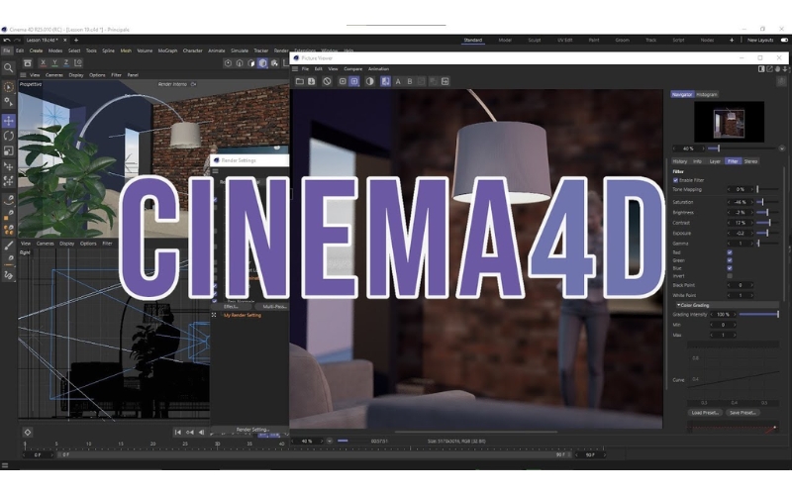Select My Render Setting entry
Screen dimensions: 792x495
point(243,315)
